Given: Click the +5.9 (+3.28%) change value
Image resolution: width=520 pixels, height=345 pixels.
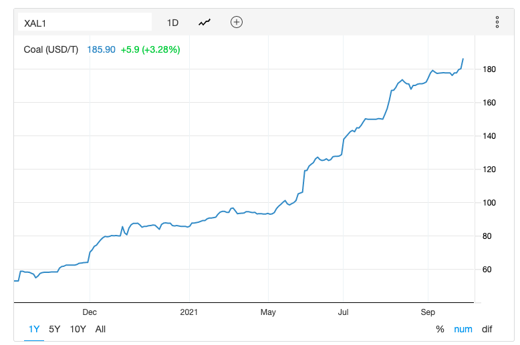Looking at the screenshot, I should pyautogui.click(x=150, y=49).
